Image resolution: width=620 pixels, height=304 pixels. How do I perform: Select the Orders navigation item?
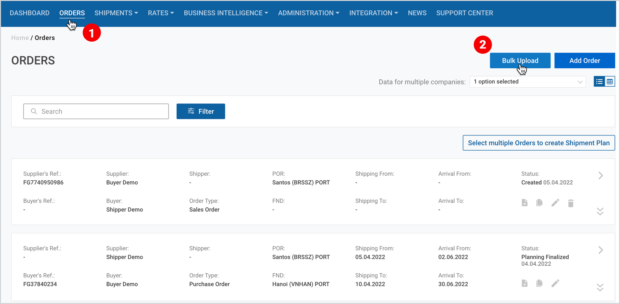[x=72, y=13]
